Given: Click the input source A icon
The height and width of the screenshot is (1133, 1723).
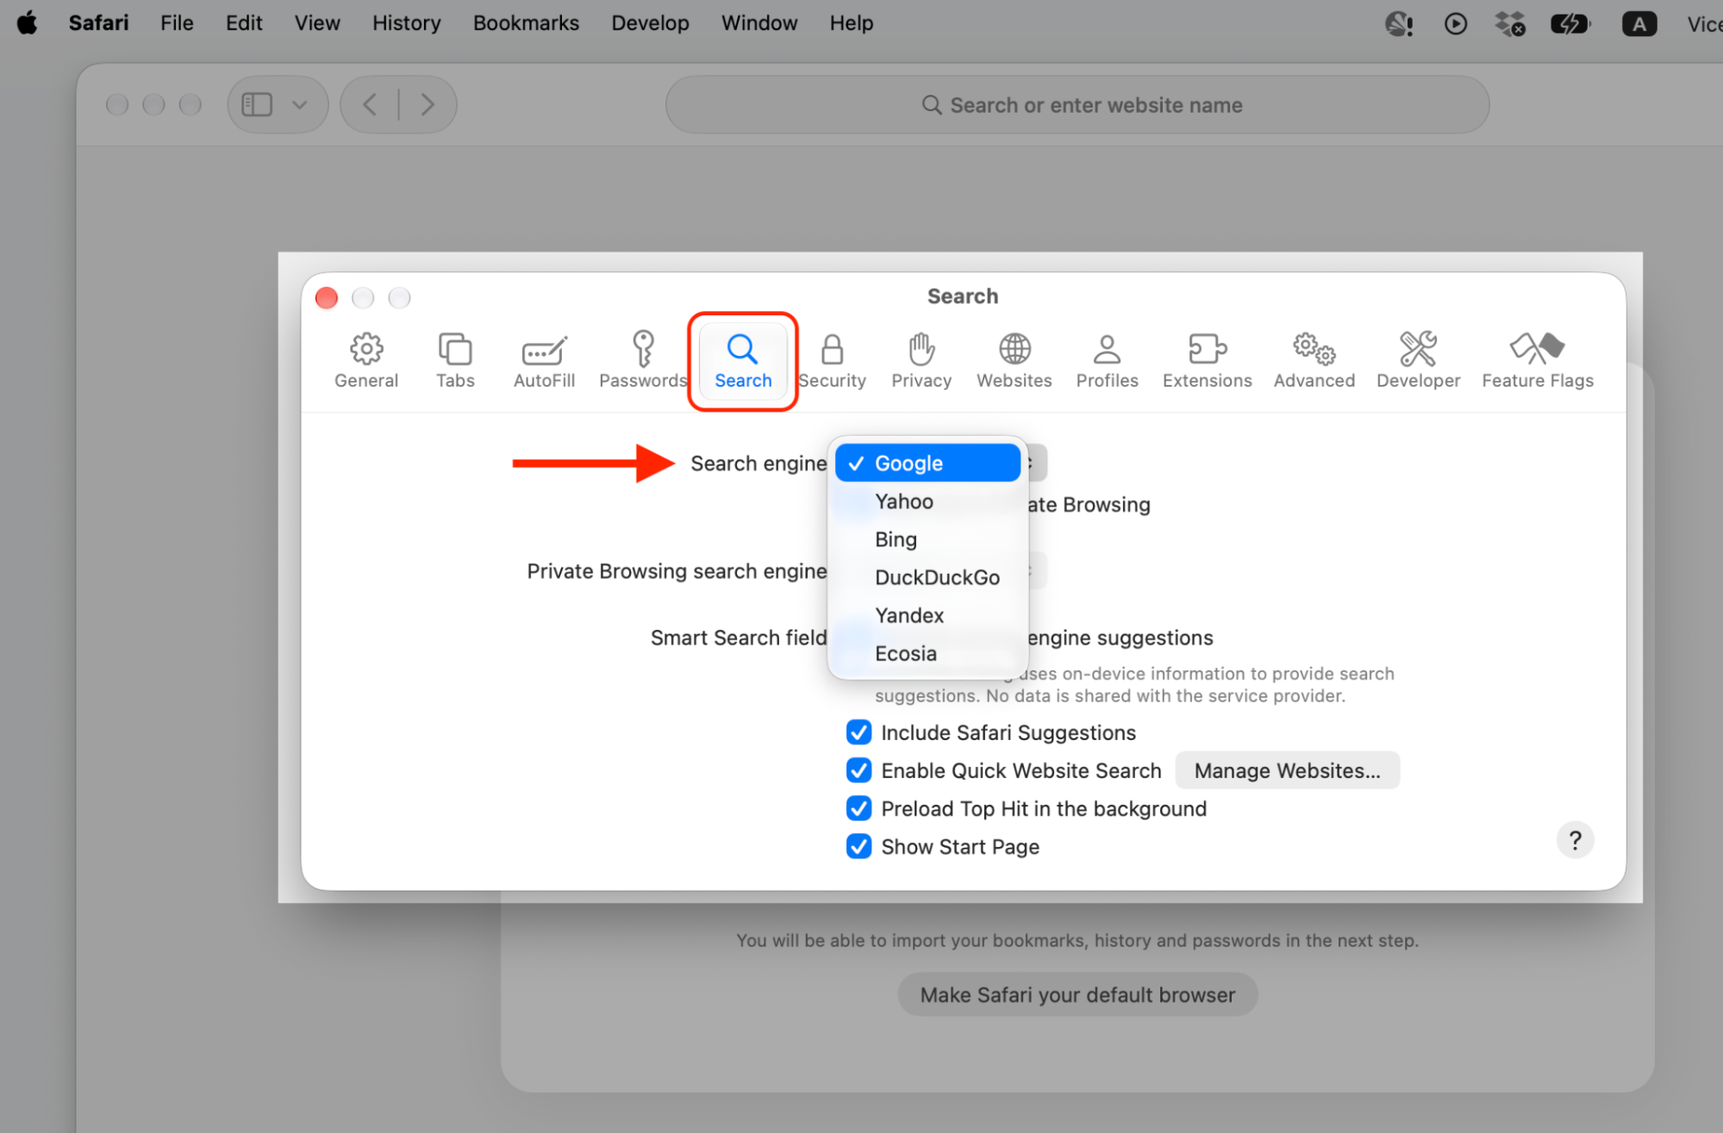Looking at the screenshot, I should (1639, 23).
